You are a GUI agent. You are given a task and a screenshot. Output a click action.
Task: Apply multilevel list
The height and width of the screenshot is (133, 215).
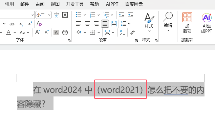106,15
